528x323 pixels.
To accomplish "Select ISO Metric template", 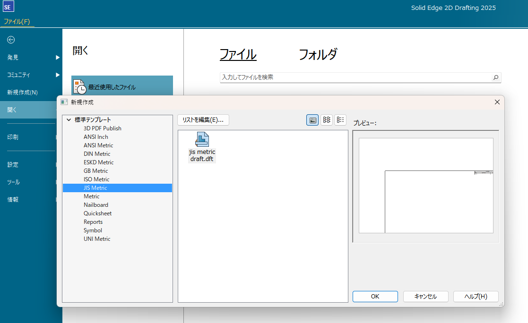I will pyautogui.click(x=96, y=179).
